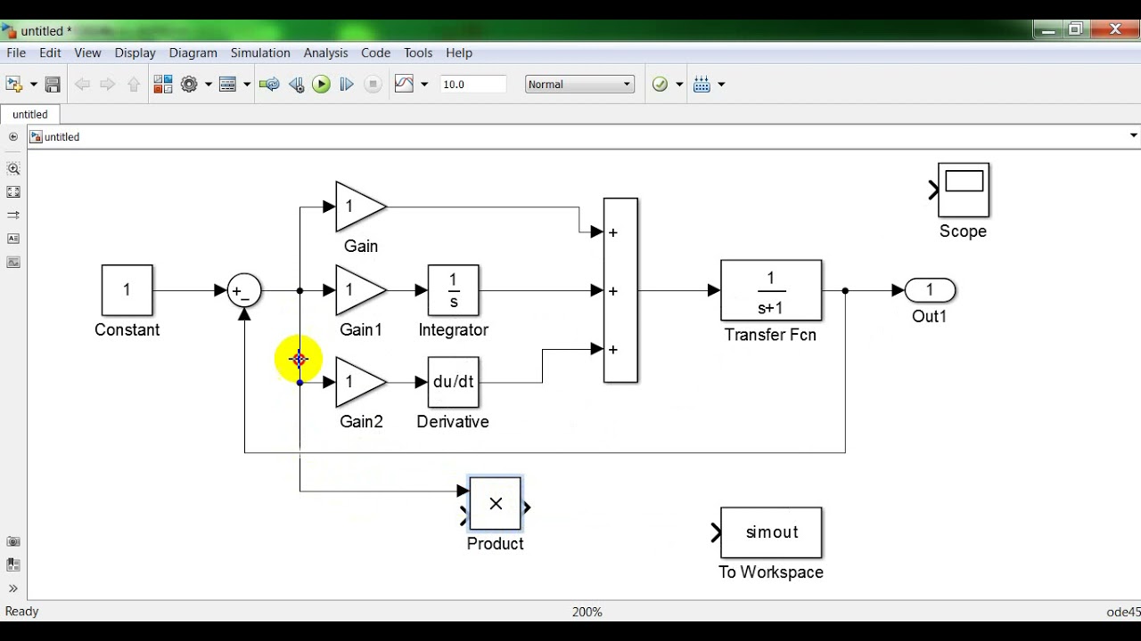The image size is (1141, 641).
Task: Select the three-input Add block
Action: point(620,290)
